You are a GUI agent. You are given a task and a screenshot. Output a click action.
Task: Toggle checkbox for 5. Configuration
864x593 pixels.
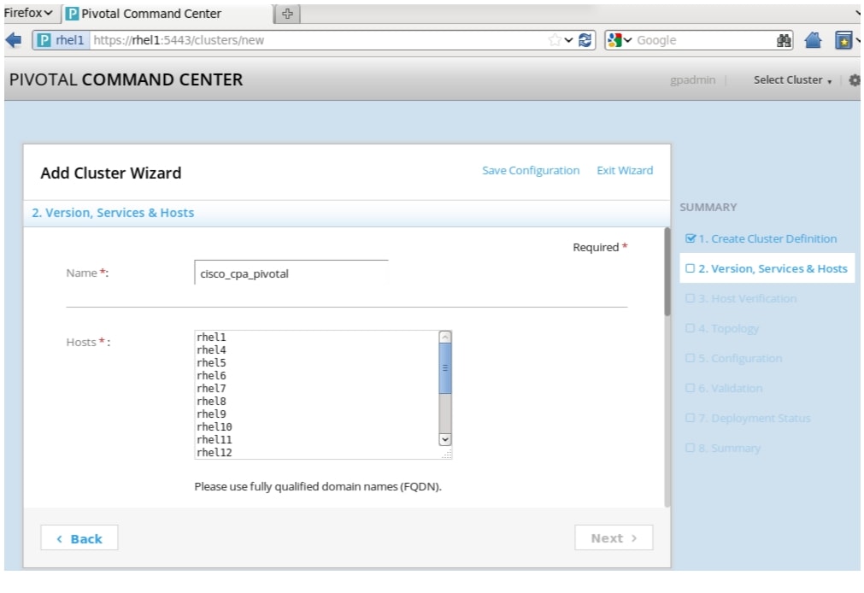(690, 358)
